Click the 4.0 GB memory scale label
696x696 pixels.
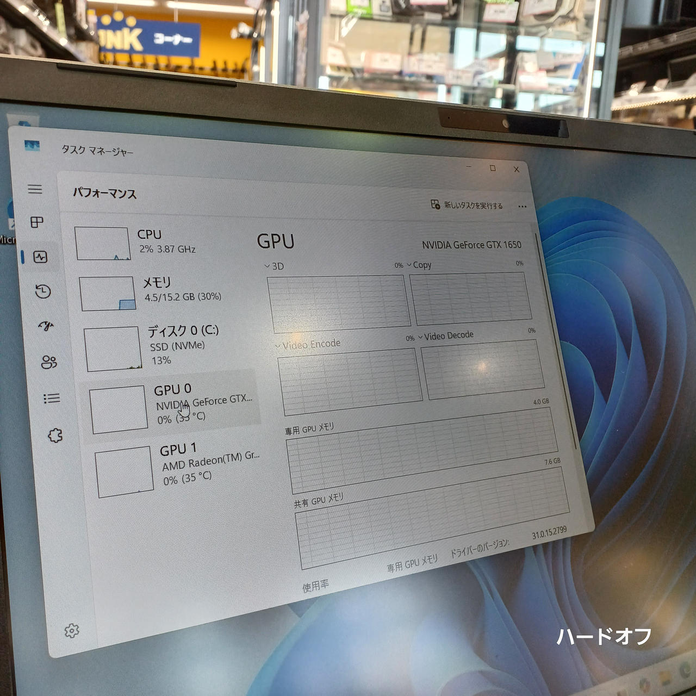(x=541, y=402)
